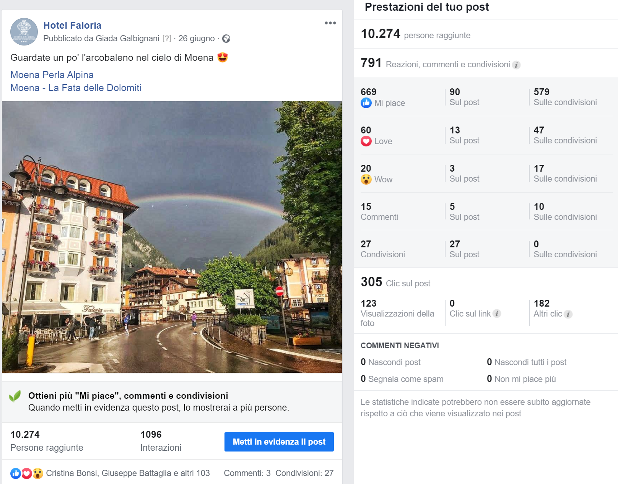Click the Hotel Faloria profile picture

(x=24, y=32)
